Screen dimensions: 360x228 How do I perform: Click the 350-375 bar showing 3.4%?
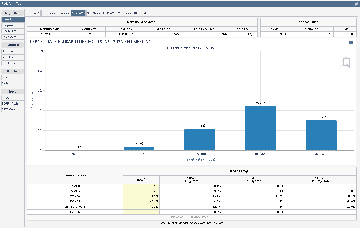point(139,149)
